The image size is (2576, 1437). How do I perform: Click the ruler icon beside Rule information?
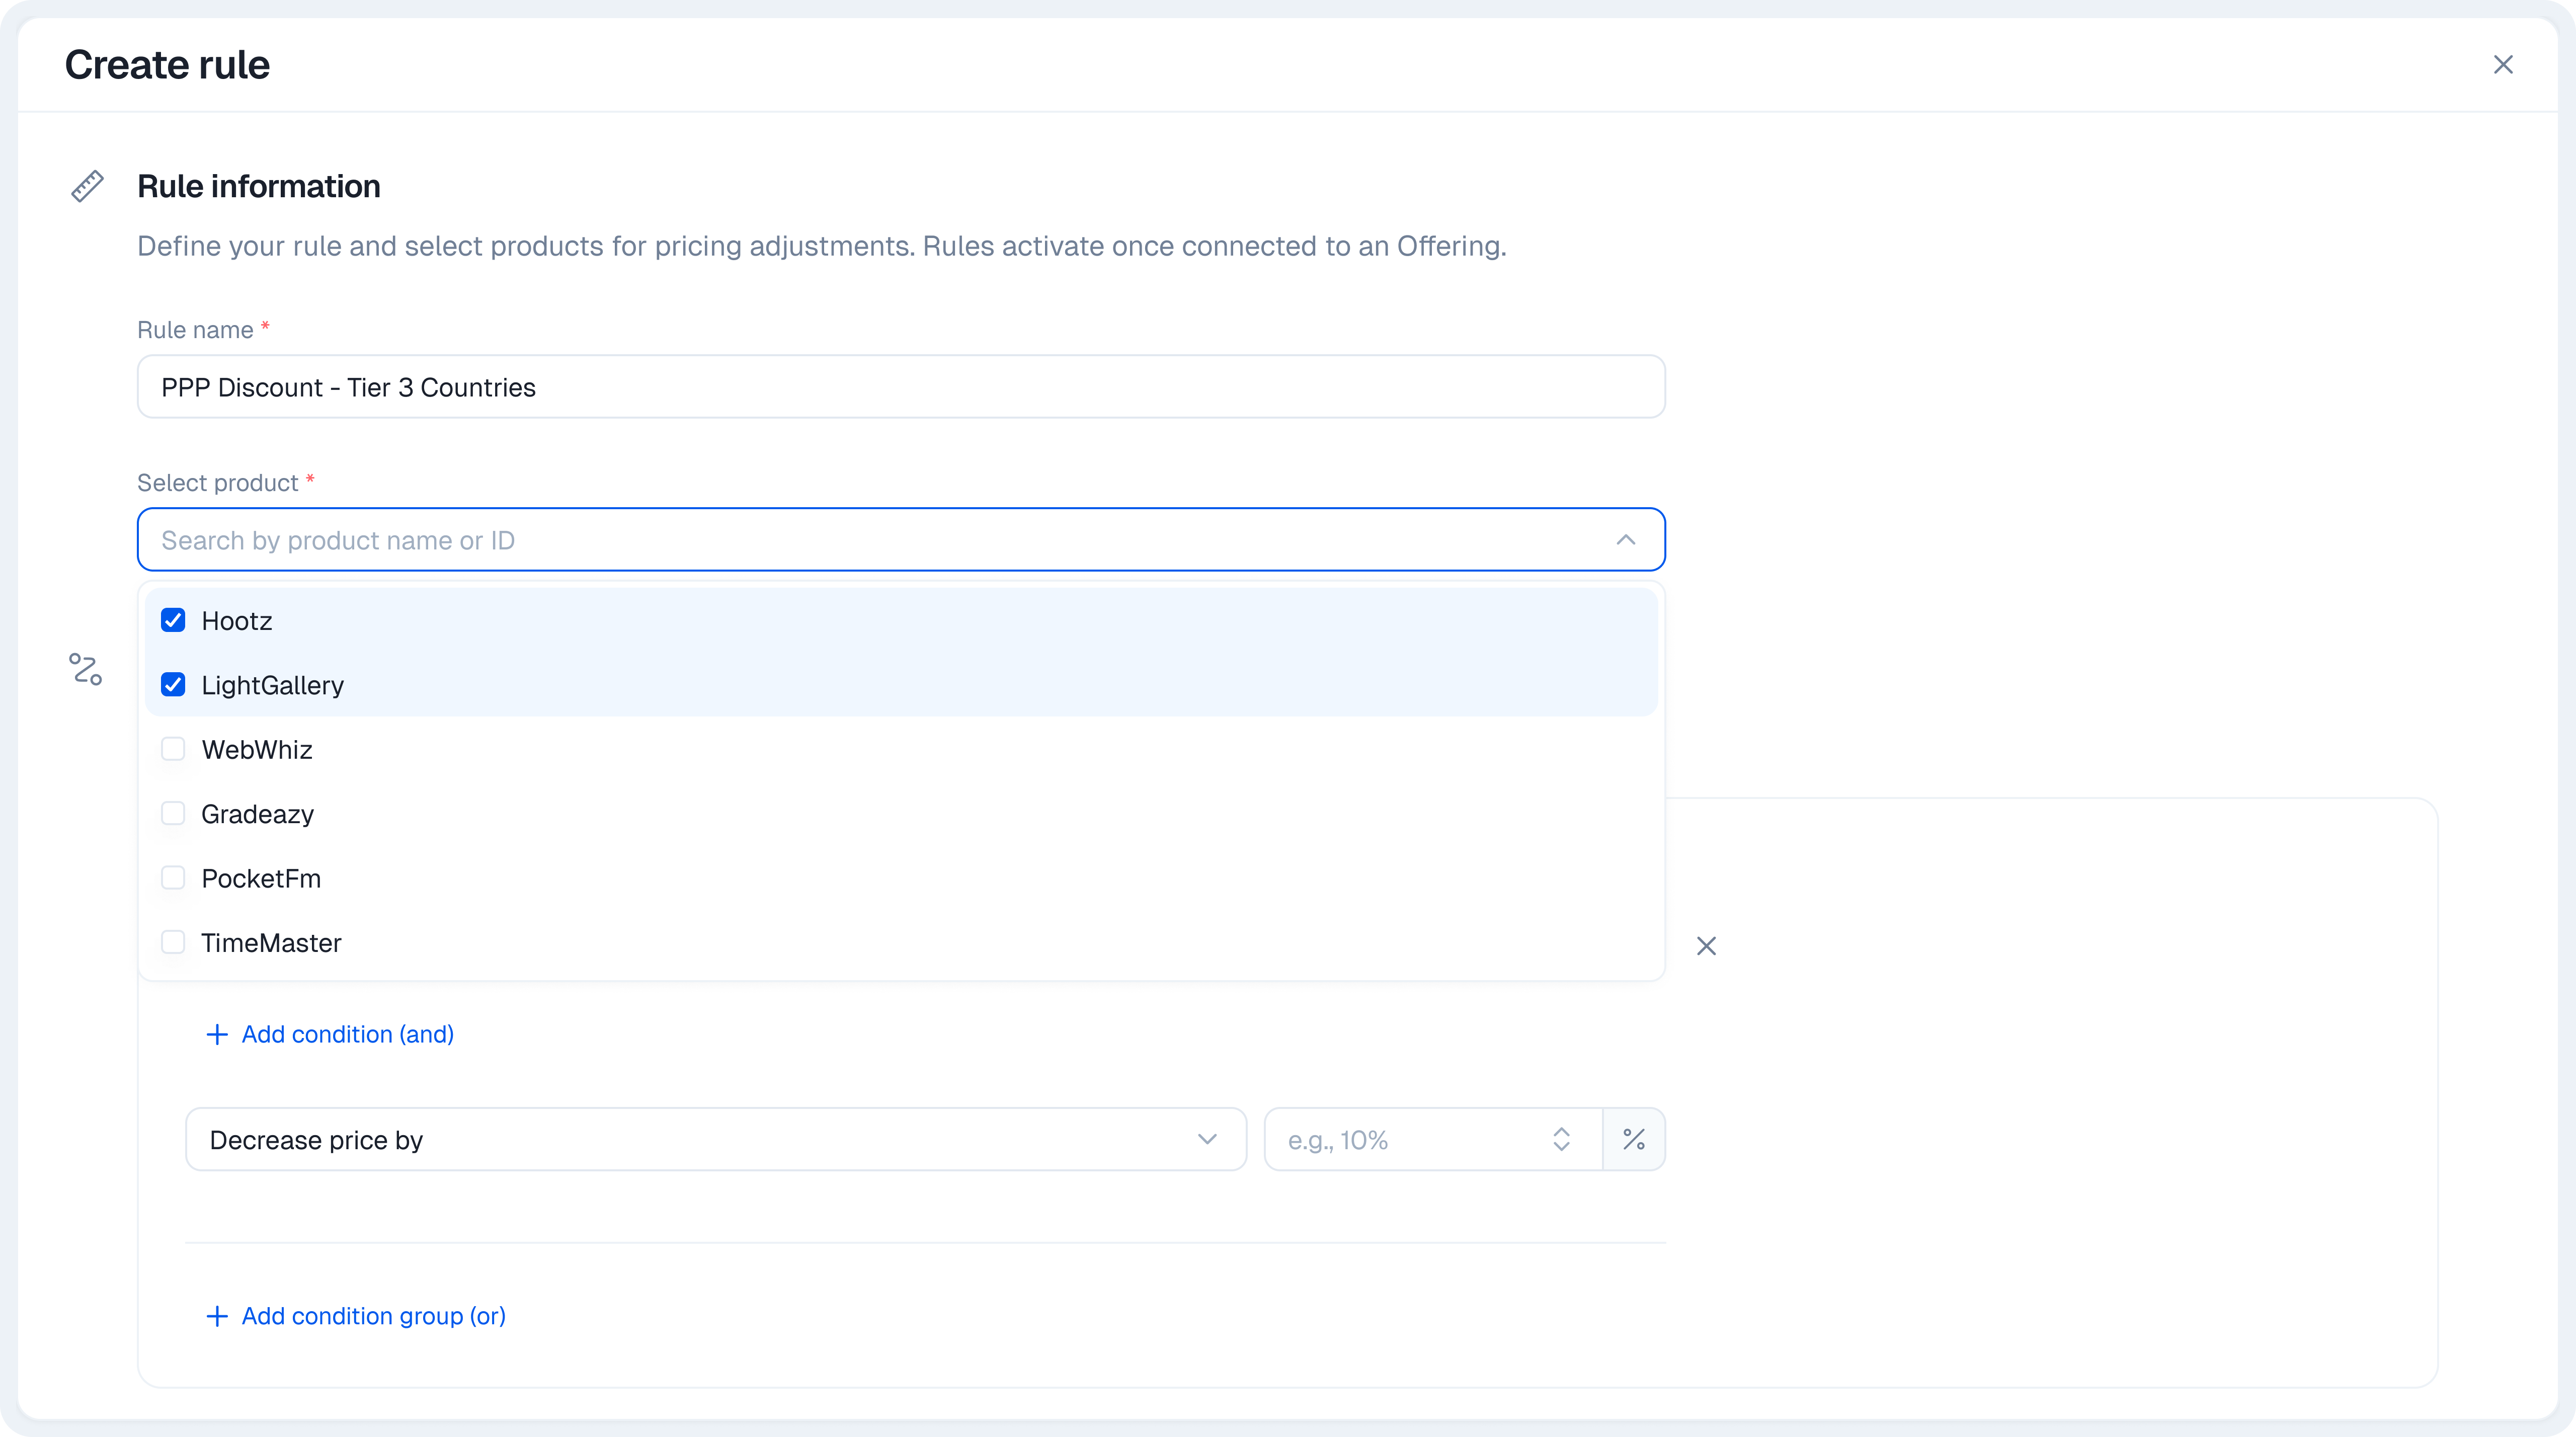87,186
